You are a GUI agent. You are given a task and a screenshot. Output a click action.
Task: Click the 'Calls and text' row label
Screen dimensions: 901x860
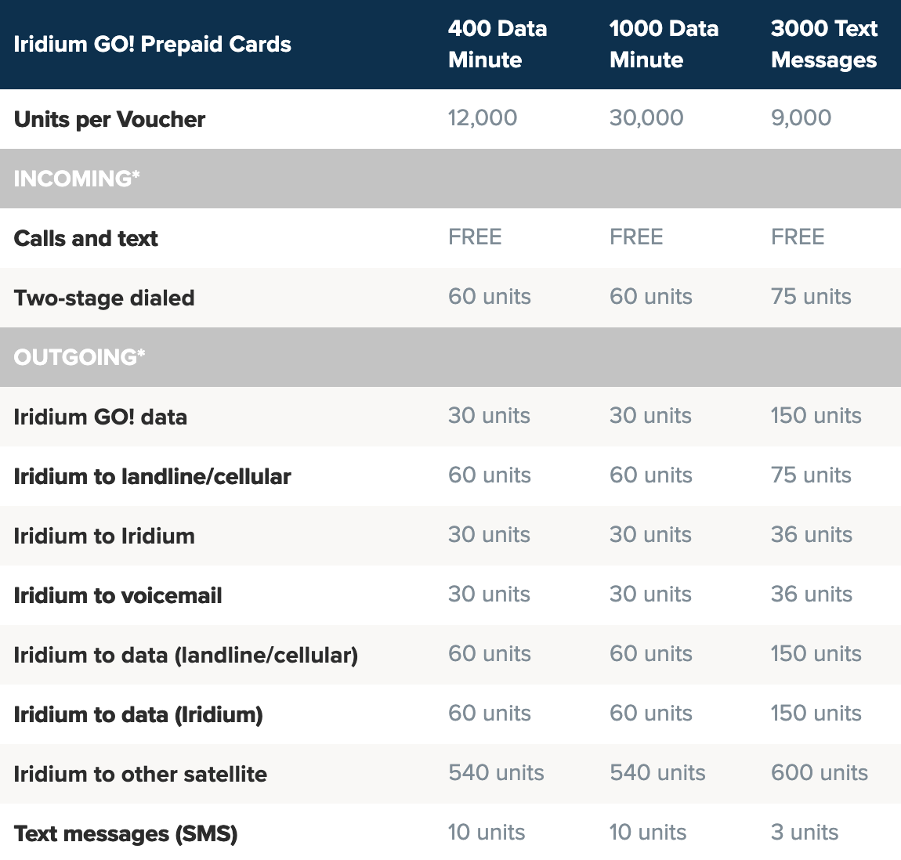(85, 238)
